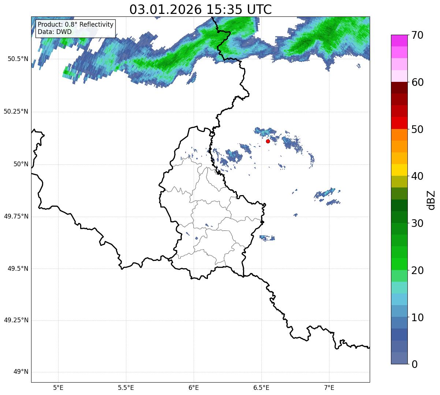Click the title text 03.01.2026 15:35 UTC
440x395 pixels.
201,10
